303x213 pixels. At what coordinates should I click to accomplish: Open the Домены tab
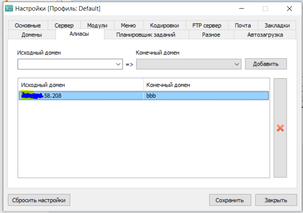tap(31, 35)
